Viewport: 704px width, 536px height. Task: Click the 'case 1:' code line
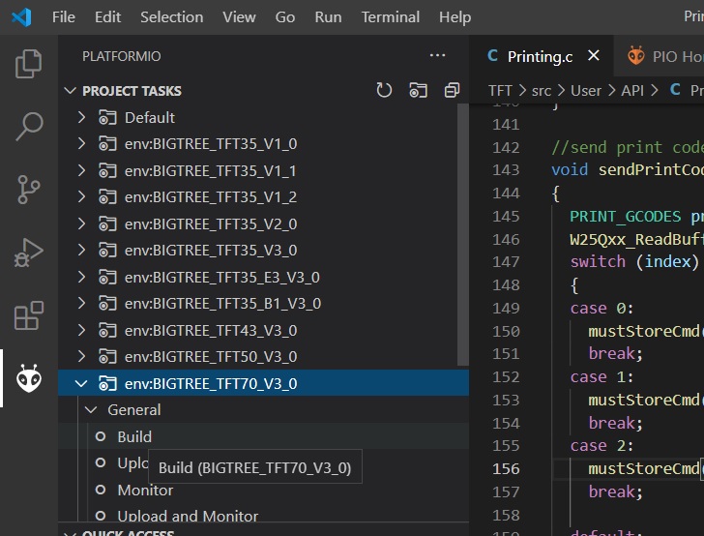click(601, 376)
